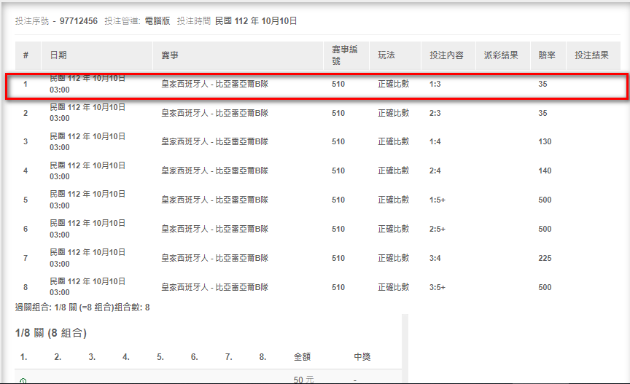The height and width of the screenshot is (384, 630).
Task: Click the 50 元 amount cell
Action: pyautogui.click(x=303, y=380)
